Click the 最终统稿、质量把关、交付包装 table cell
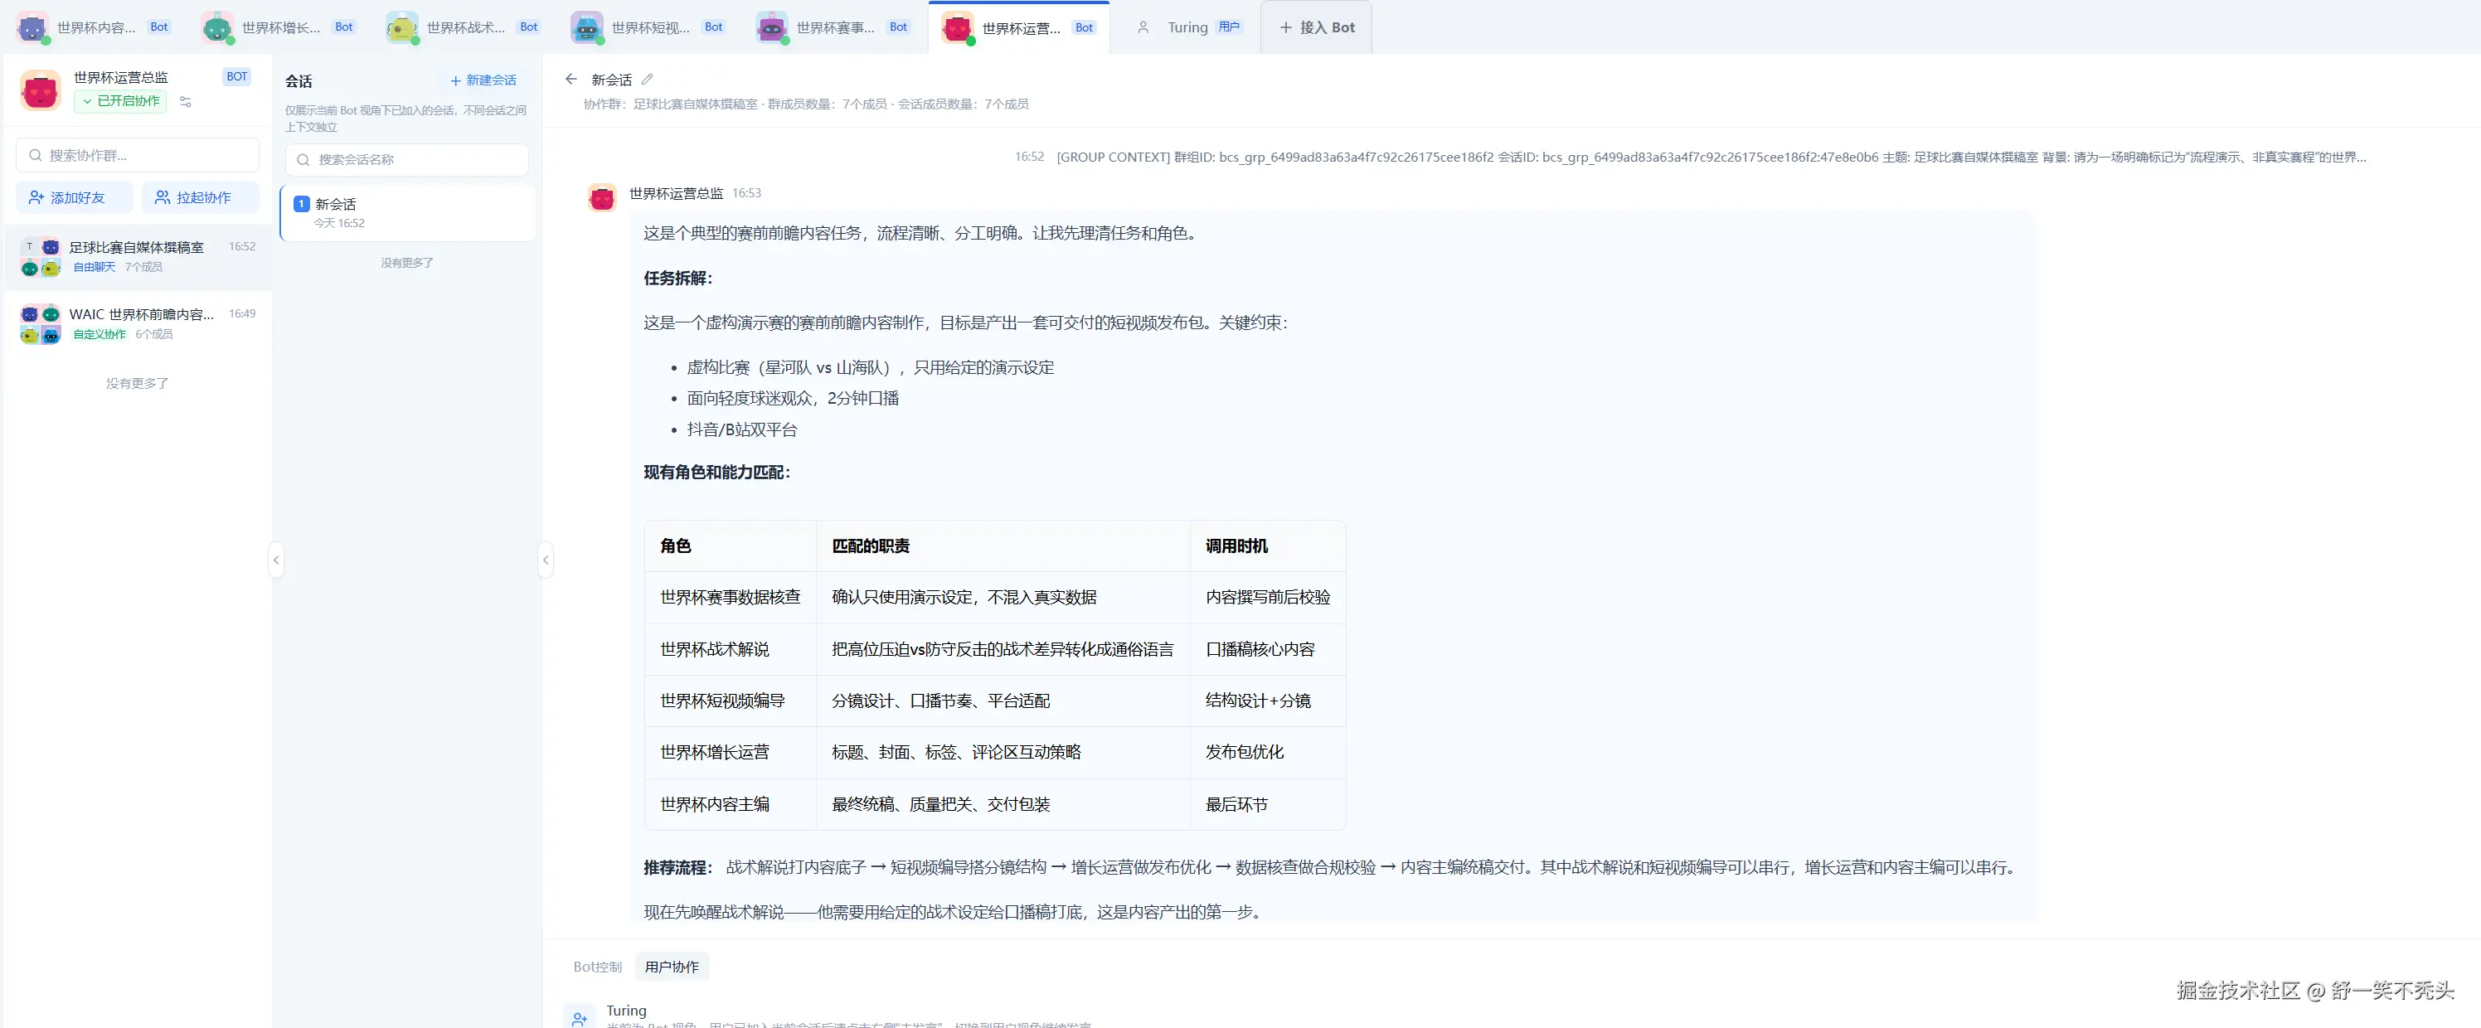The height and width of the screenshot is (1028, 2481). (1003, 803)
